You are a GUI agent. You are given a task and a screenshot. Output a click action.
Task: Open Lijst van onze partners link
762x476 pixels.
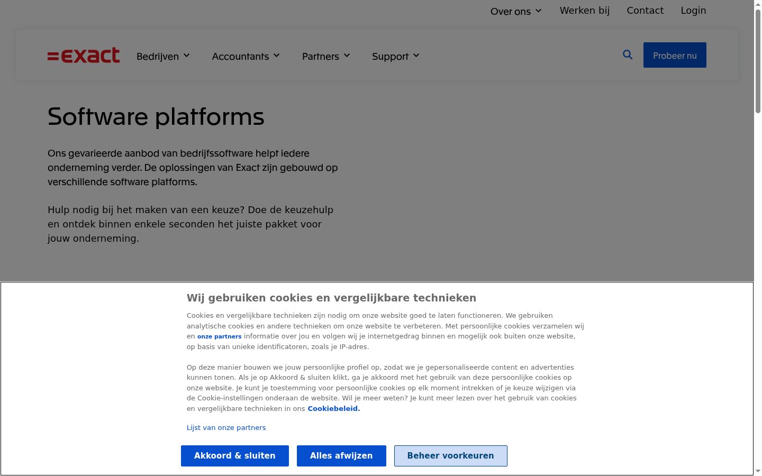tap(226, 427)
